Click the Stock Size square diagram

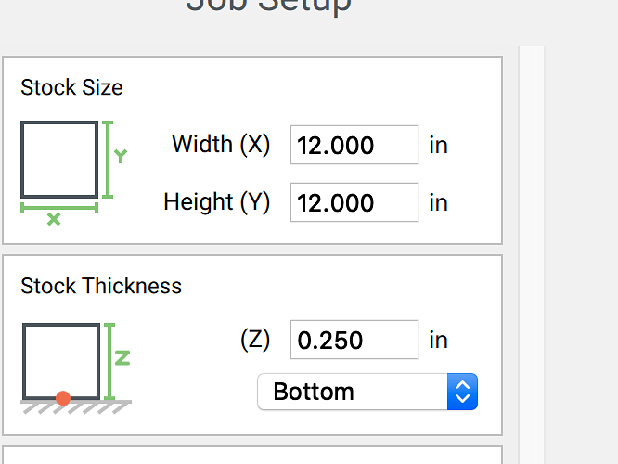(x=59, y=160)
